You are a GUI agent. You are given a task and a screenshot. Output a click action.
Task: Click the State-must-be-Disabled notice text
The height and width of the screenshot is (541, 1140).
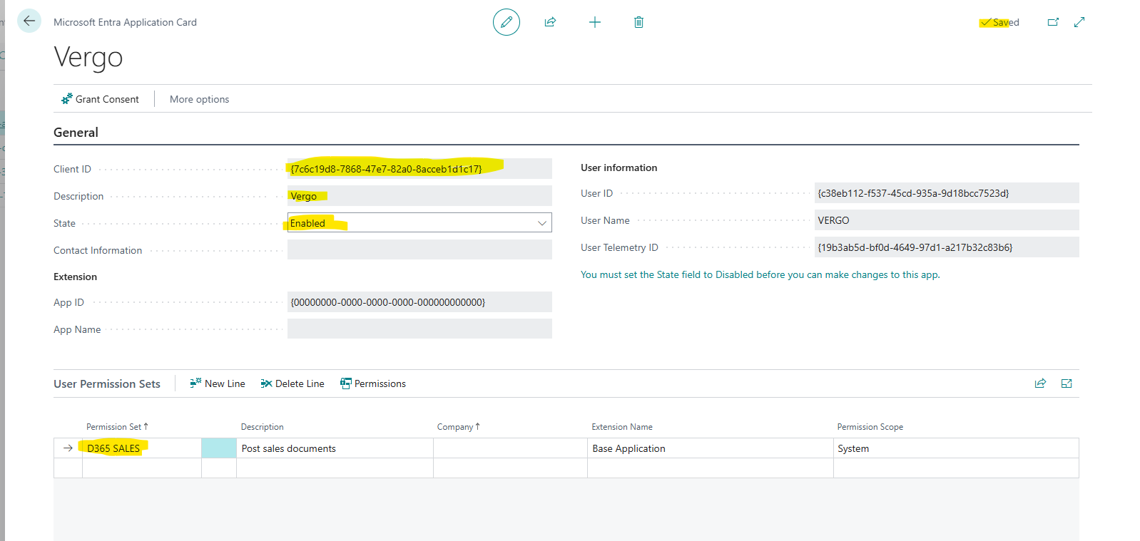(760, 274)
